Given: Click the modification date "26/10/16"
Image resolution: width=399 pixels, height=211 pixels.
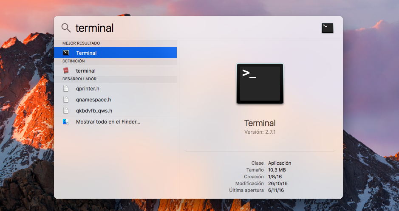Looking at the screenshot, I should [x=277, y=183].
